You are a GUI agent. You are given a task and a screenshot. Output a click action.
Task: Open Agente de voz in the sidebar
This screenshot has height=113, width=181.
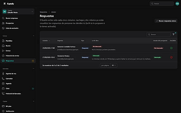pyautogui.click(x=11, y=74)
